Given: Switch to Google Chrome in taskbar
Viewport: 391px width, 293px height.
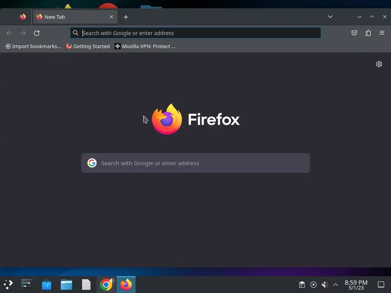Looking at the screenshot, I should (107, 285).
